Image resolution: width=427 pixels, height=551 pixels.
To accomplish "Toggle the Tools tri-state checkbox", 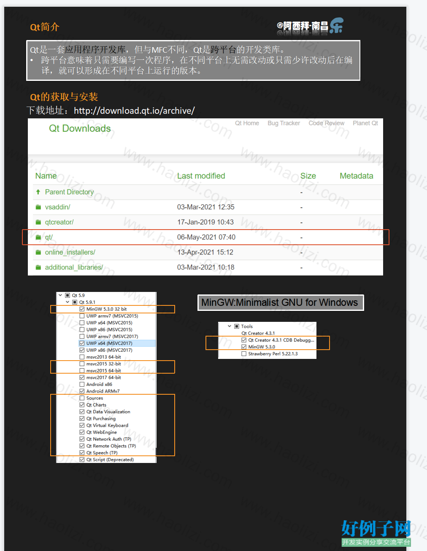I will [x=237, y=326].
